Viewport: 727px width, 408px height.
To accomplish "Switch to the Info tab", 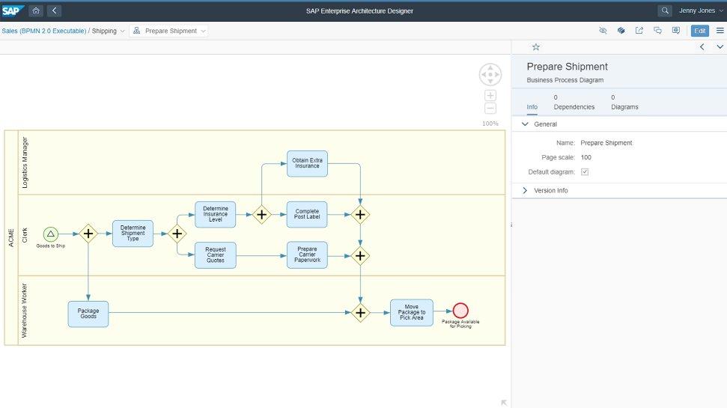I will [532, 107].
